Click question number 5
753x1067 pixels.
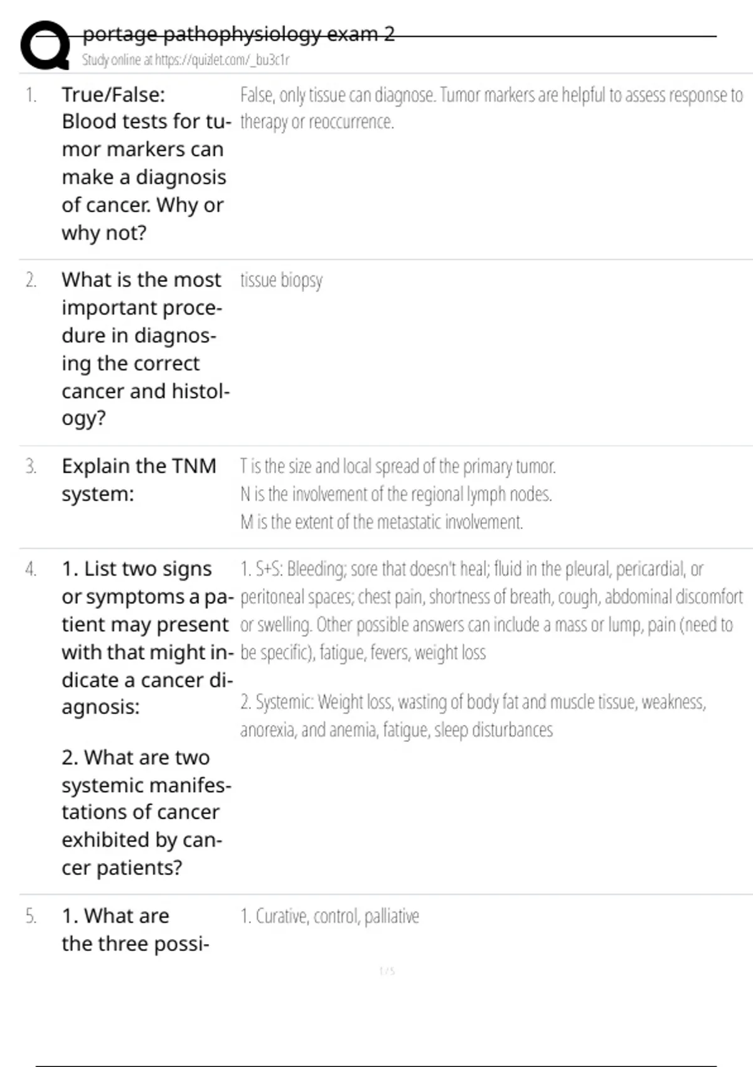click(31, 916)
